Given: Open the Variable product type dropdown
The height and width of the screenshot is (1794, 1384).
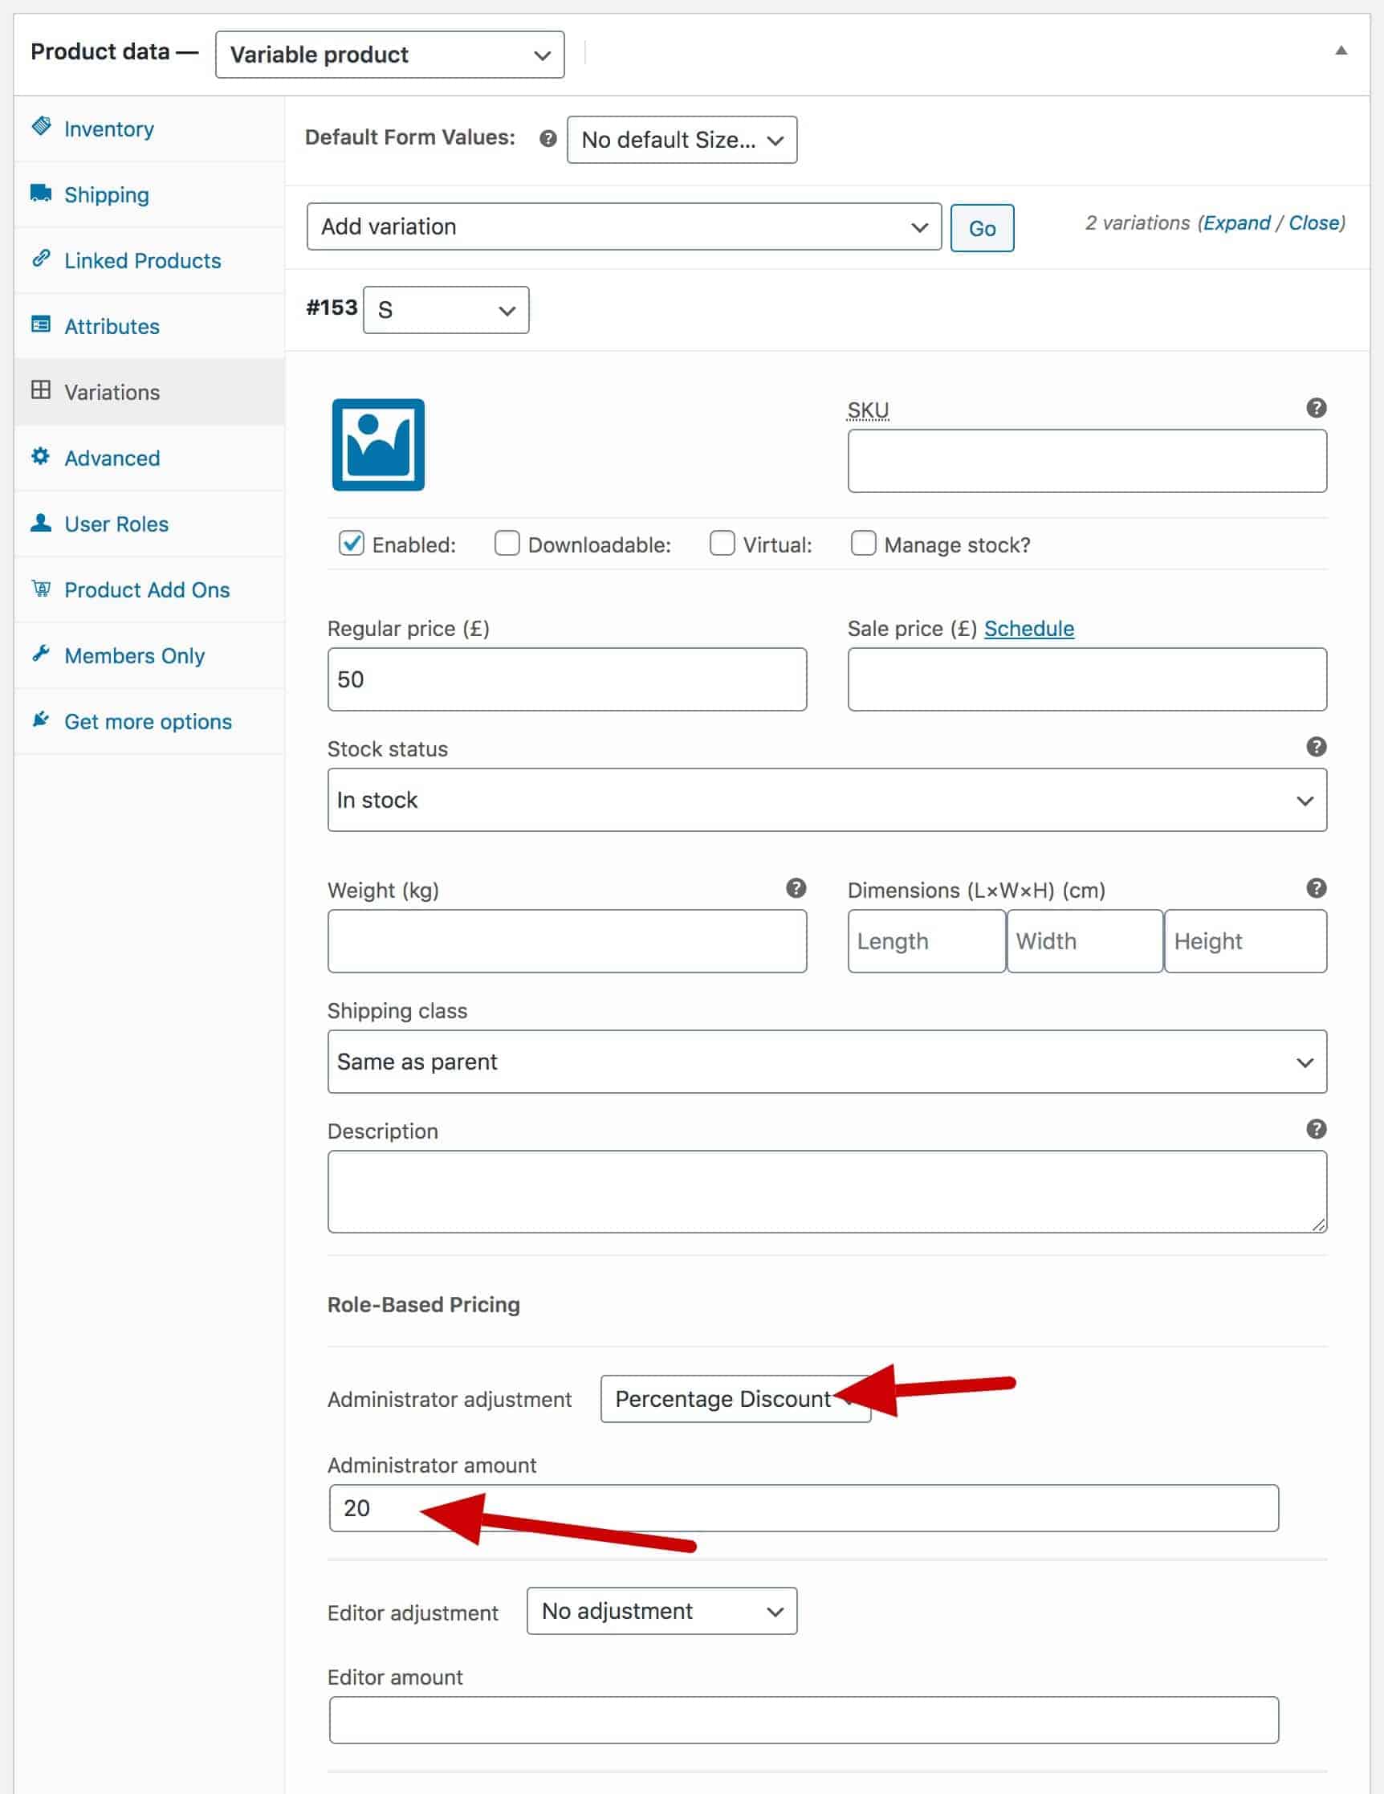Looking at the screenshot, I should coord(389,55).
